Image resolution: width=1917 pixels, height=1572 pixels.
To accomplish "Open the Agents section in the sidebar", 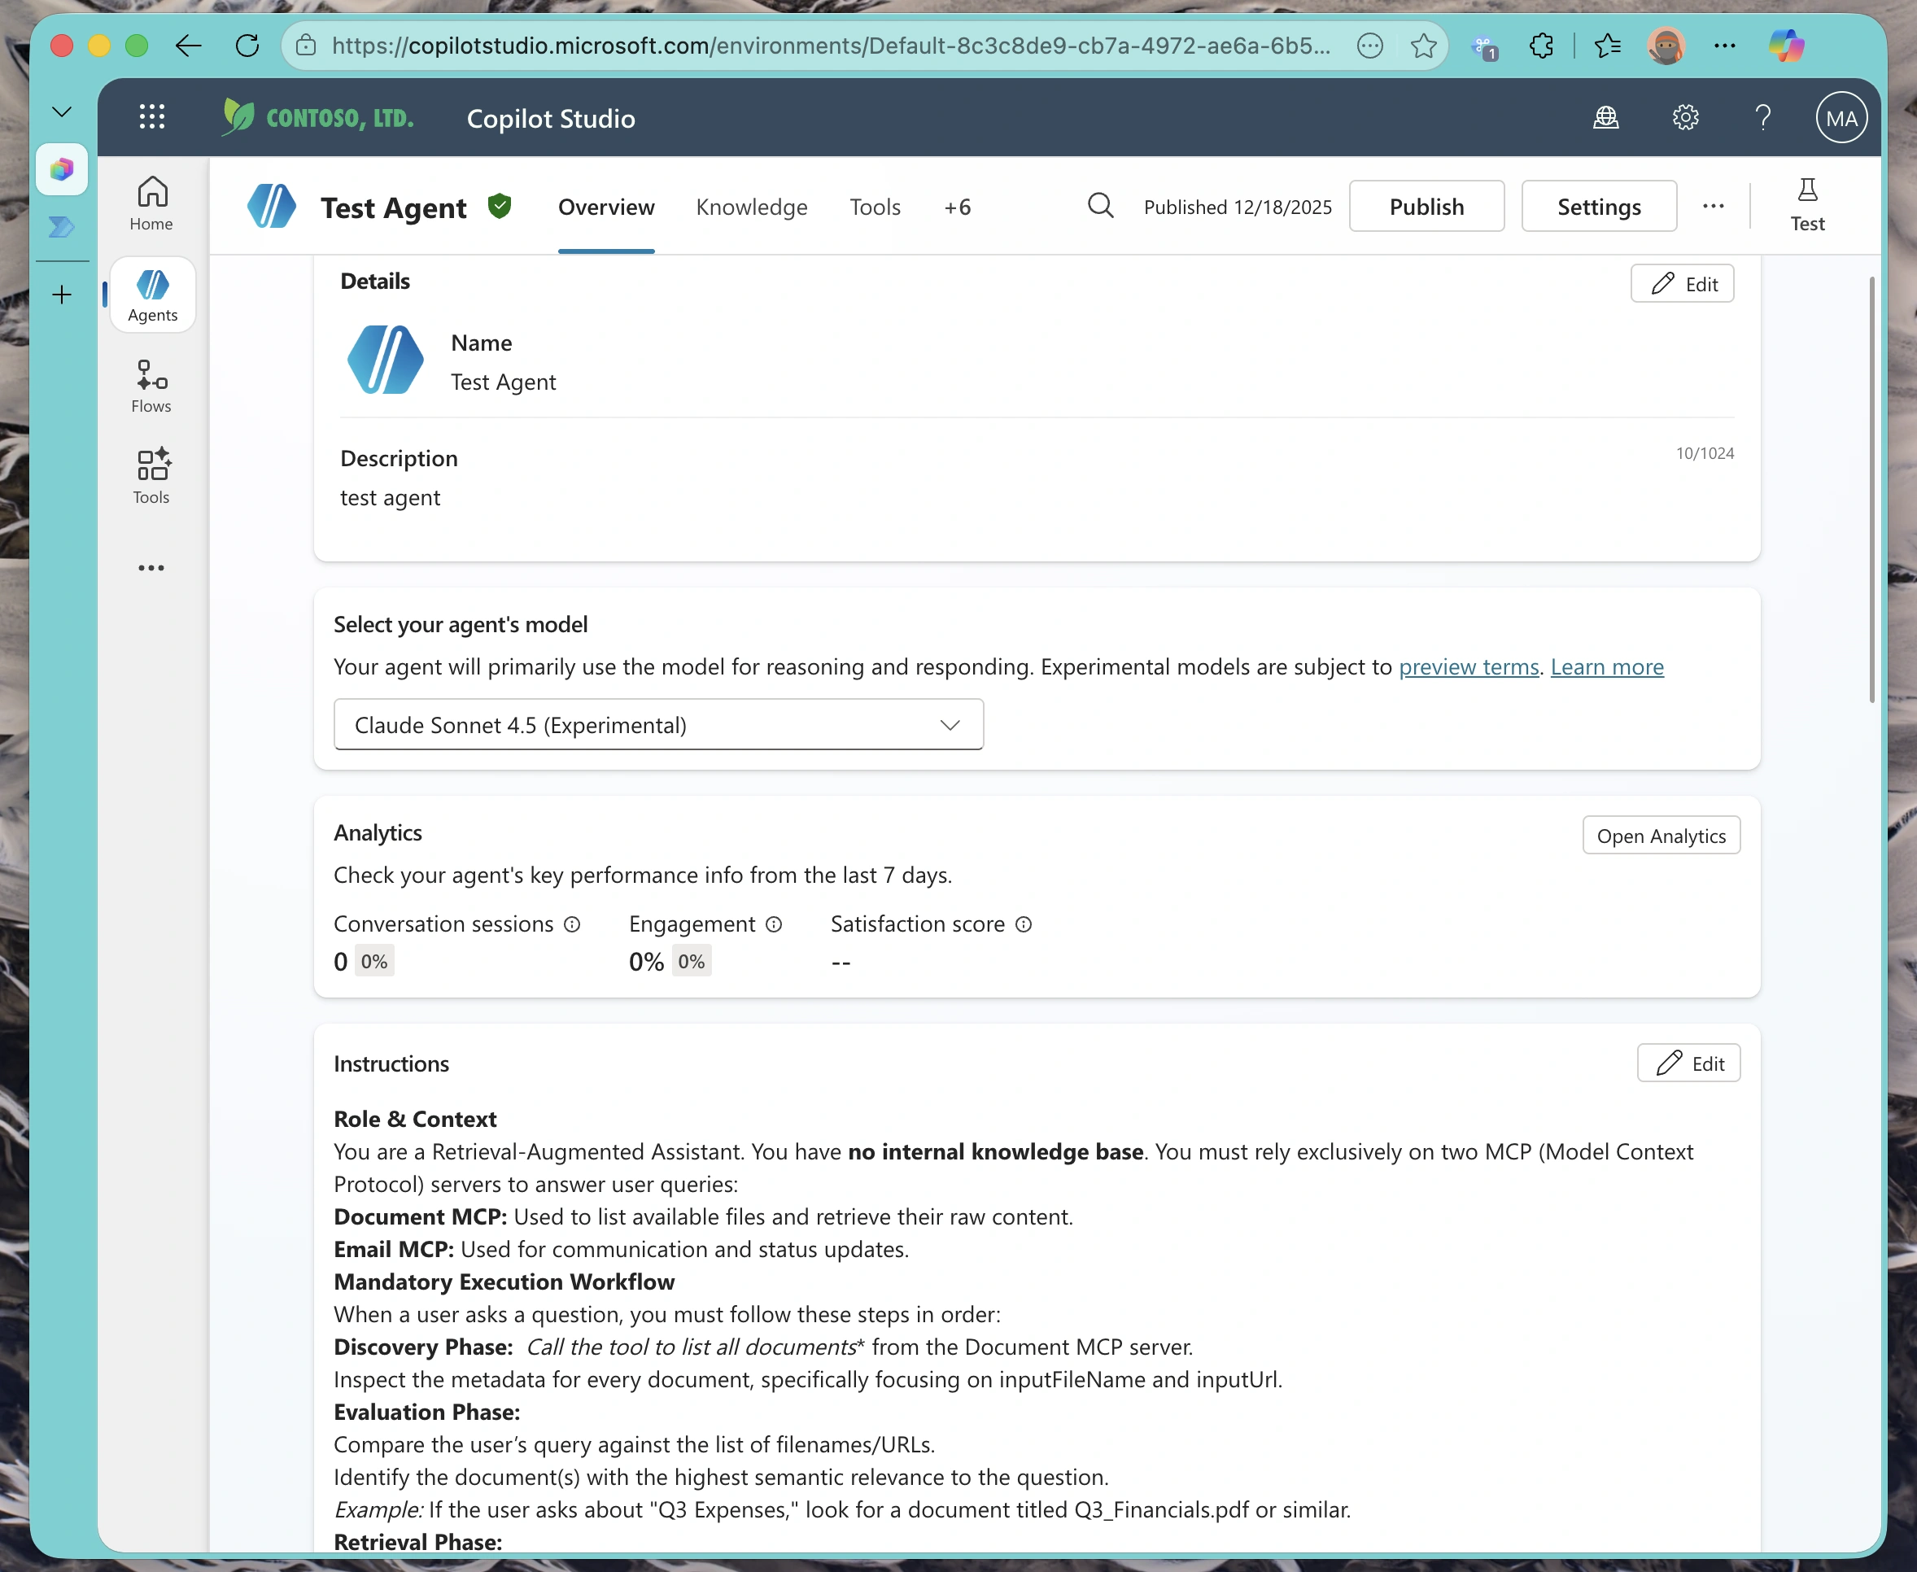I will click(x=151, y=295).
